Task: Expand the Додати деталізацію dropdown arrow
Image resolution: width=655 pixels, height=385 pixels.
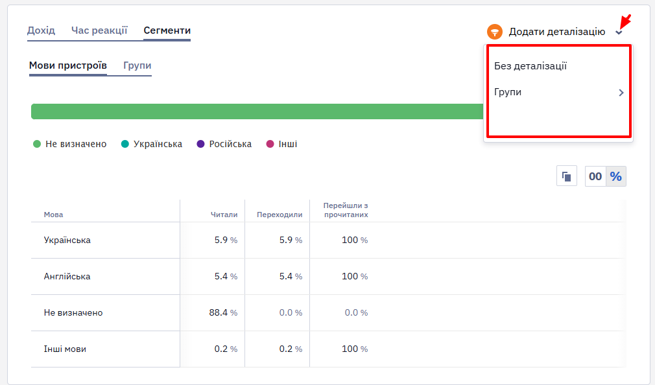Action: click(x=619, y=32)
